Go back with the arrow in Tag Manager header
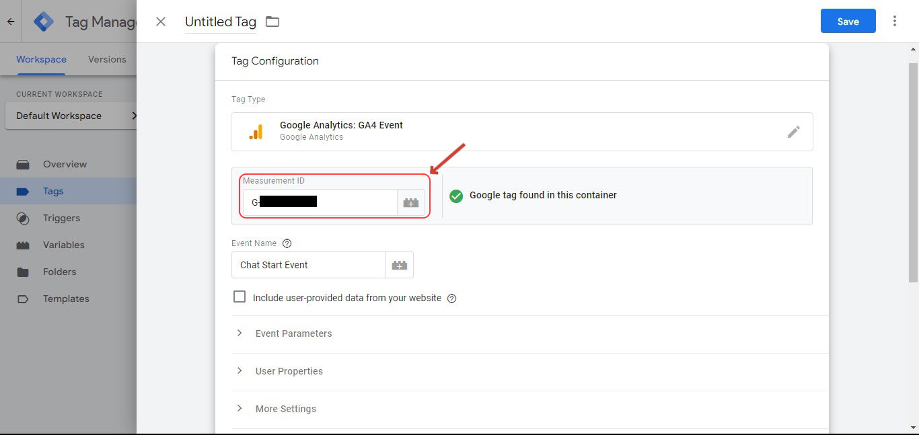This screenshot has height=435, width=919. (x=11, y=22)
